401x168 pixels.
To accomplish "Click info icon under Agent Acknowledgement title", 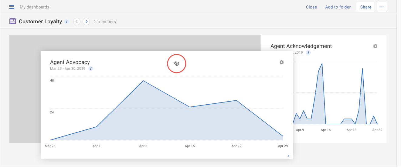I will [308, 52].
